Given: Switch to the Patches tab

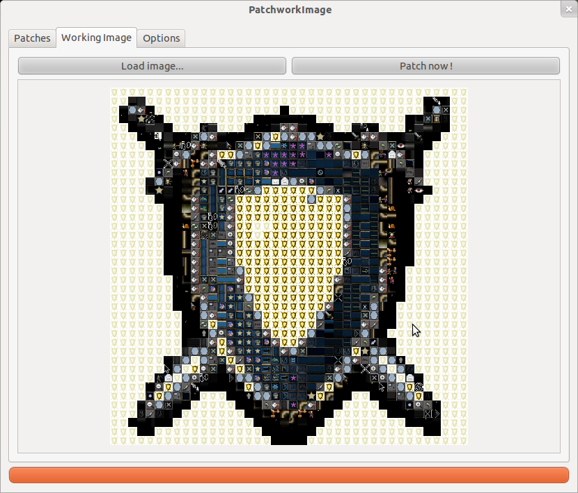Looking at the screenshot, I should coord(32,38).
